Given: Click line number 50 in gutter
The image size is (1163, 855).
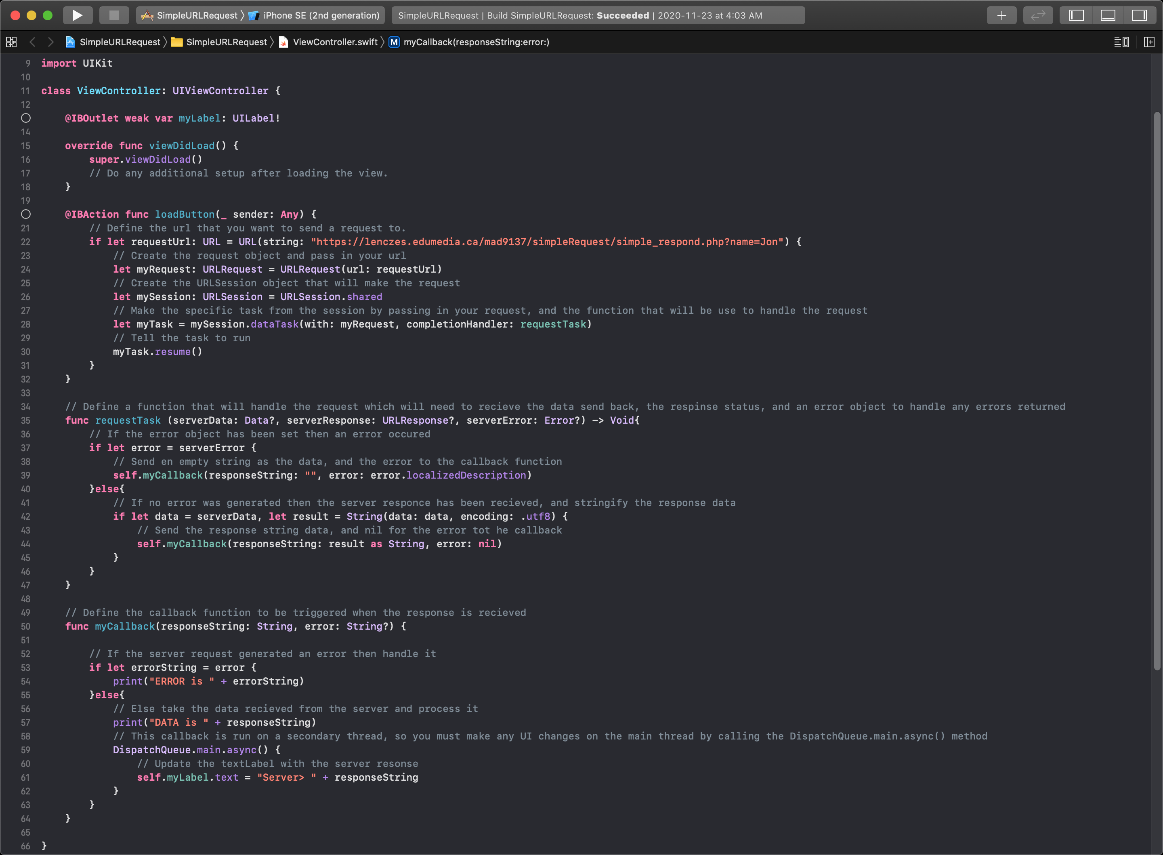Looking at the screenshot, I should point(25,626).
